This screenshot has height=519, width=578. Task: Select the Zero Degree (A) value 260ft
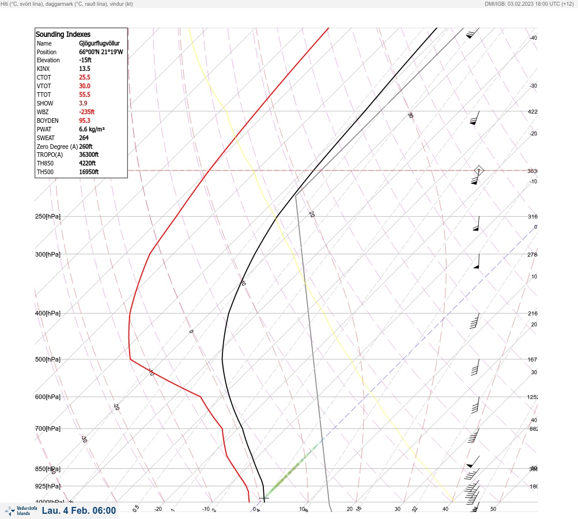[85, 146]
